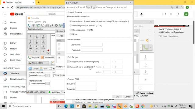Viewport: 195px width, 109px height.
Task: Enable Range of ports used for RTP
Action: pos(68,67)
